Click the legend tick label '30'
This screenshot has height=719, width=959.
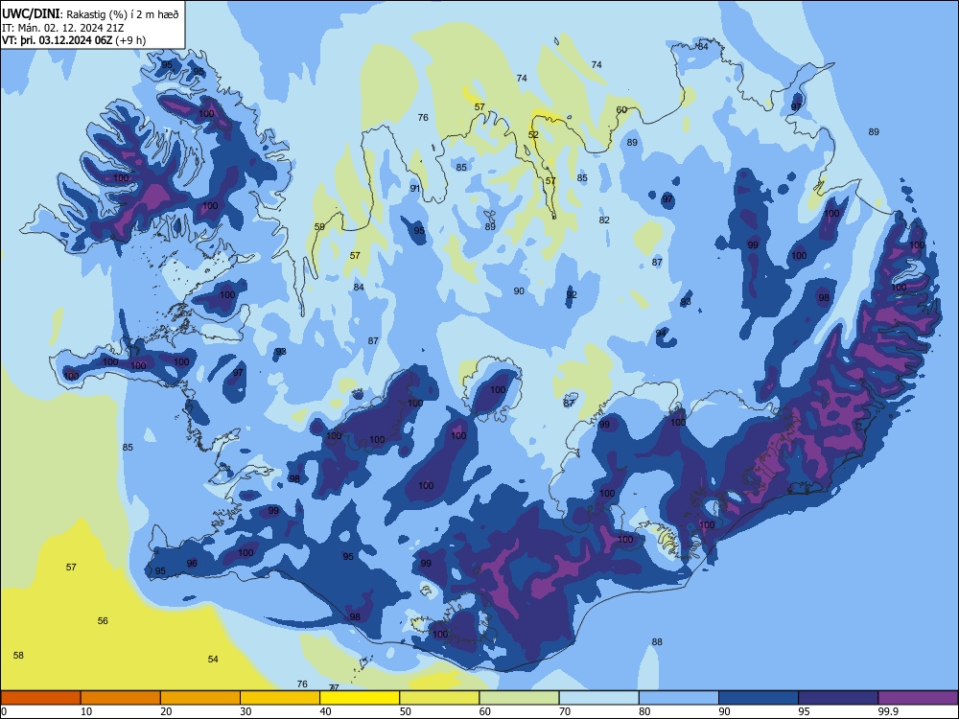[x=246, y=711]
